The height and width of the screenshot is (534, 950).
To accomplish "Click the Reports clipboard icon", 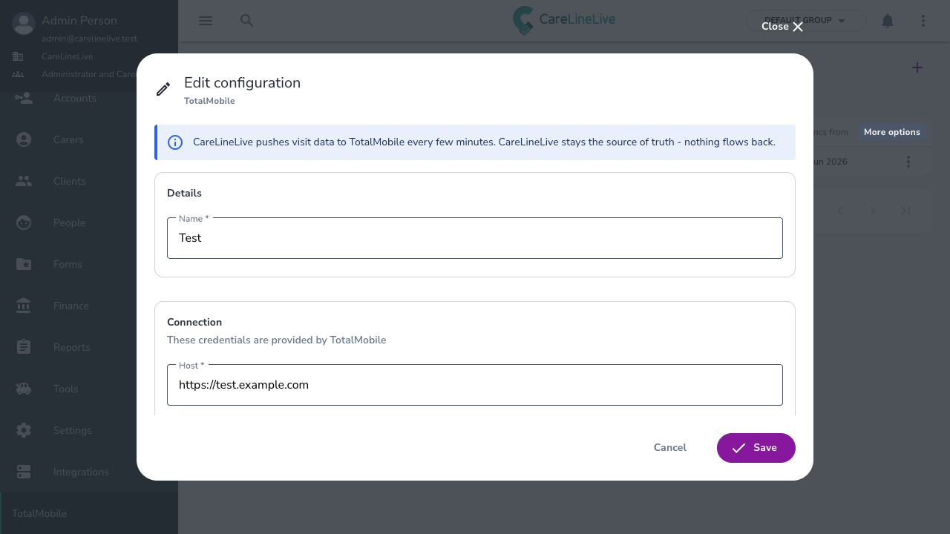I will [x=24, y=347].
